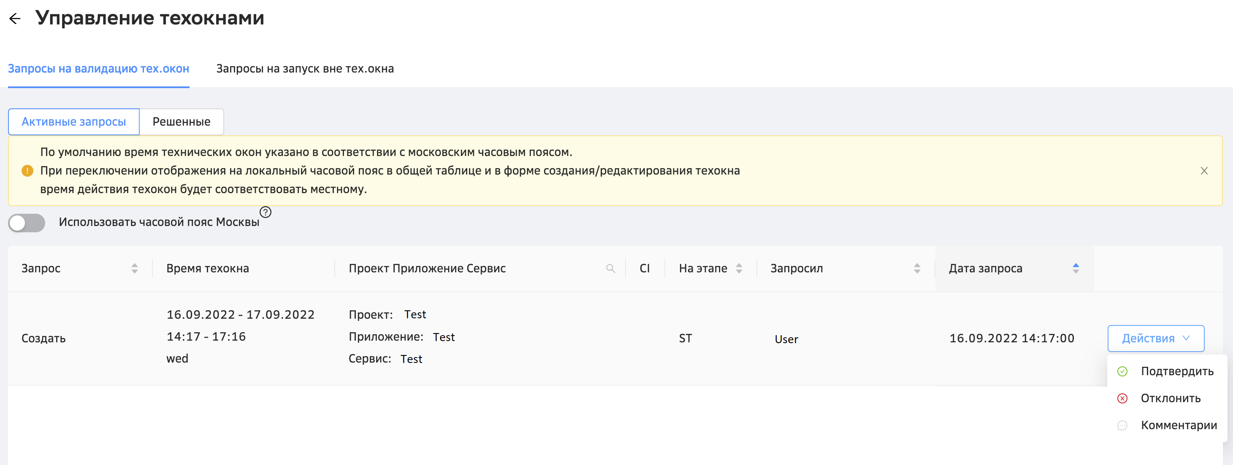1233x465 pixels.
Task: Select Подтвердить from actions menu
Action: coord(1176,371)
